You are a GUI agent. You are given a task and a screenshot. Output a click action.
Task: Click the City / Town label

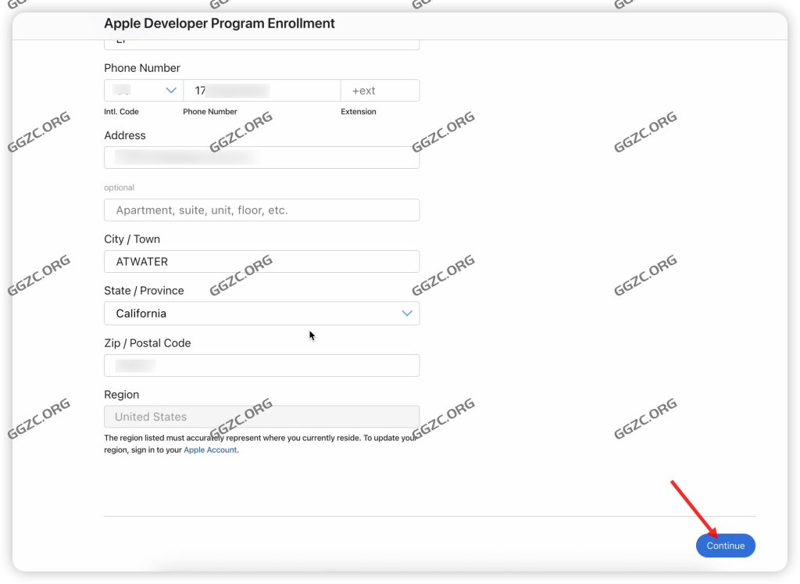[x=132, y=238]
